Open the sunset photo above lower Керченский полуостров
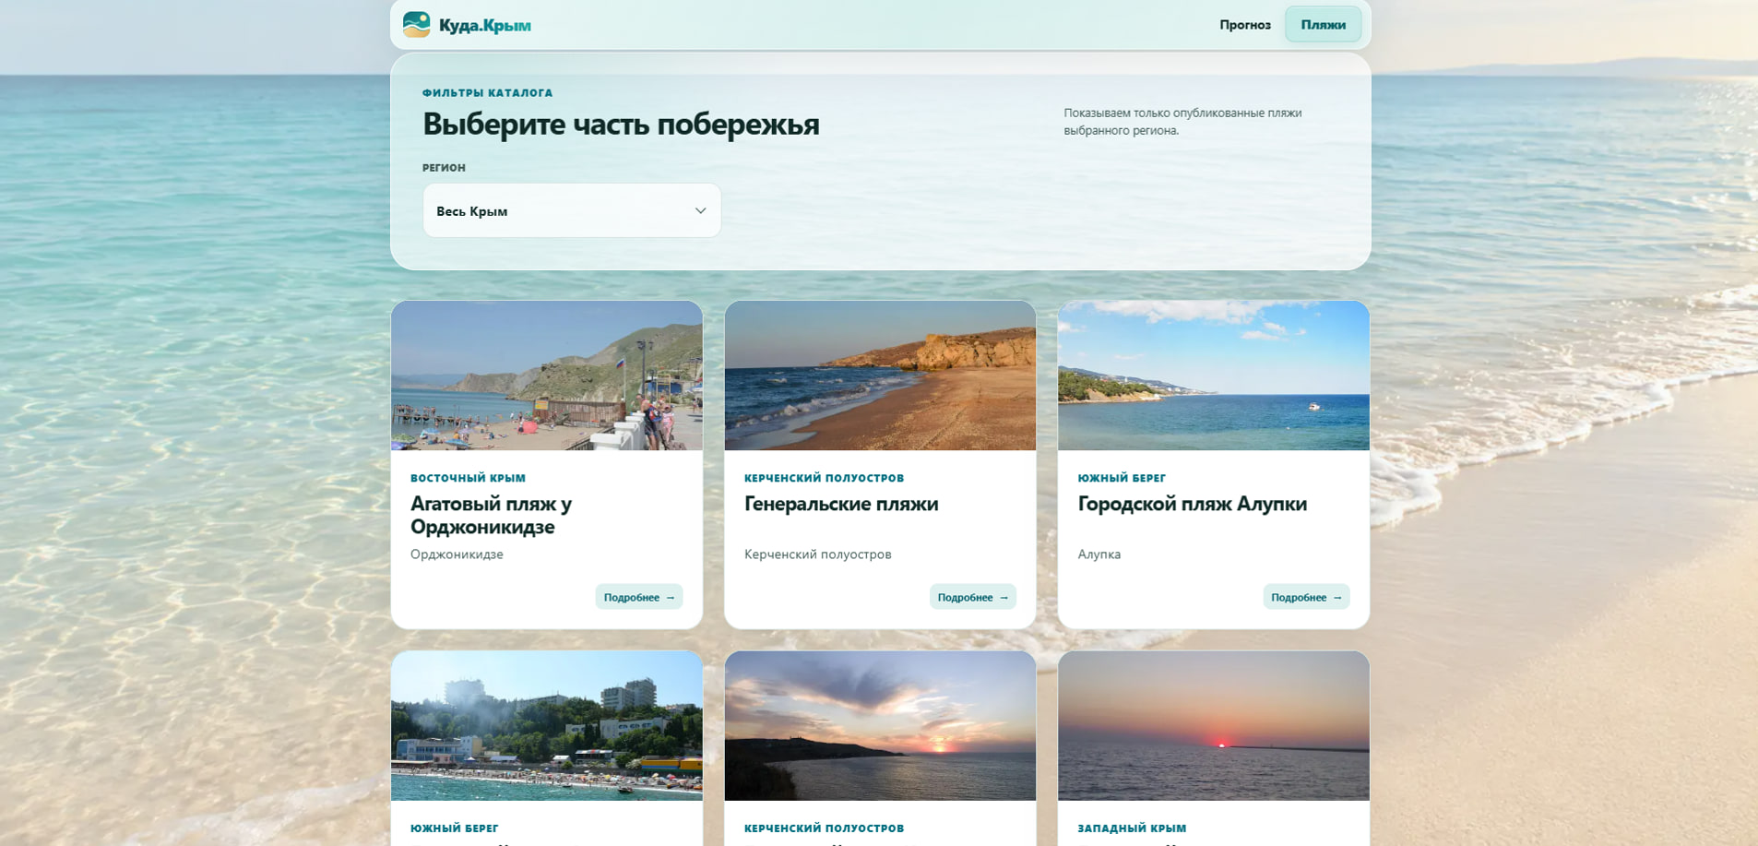Screen dimensions: 1758x846 pyautogui.click(x=880, y=726)
